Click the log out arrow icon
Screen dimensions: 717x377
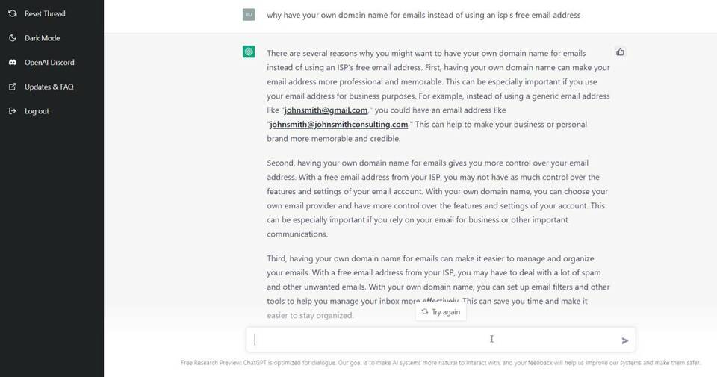point(13,111)
